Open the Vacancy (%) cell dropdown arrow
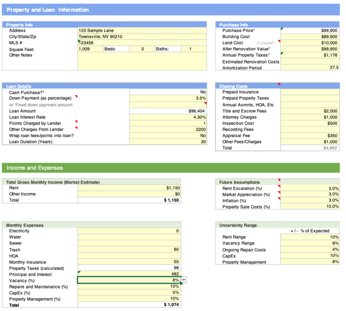 184,280
